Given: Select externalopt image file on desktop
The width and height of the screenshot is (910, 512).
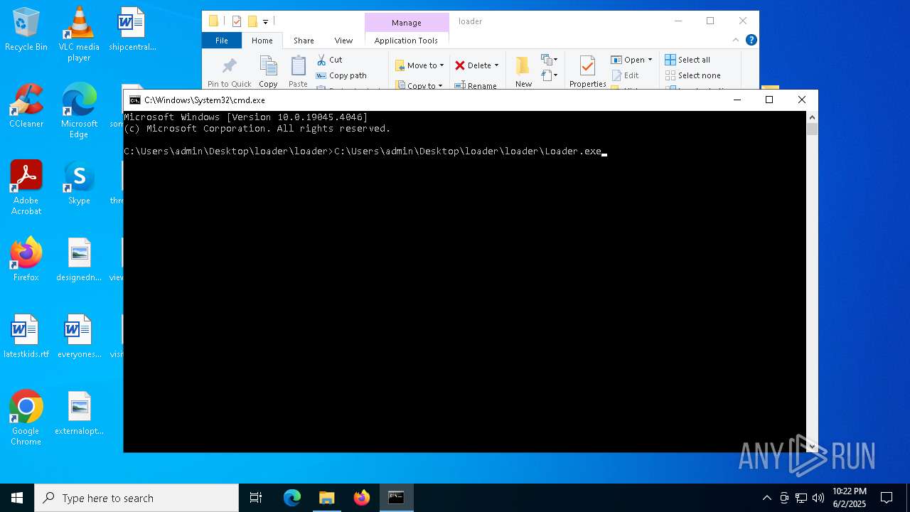Looking at the screenshot, I should click(x=79, y=414).
